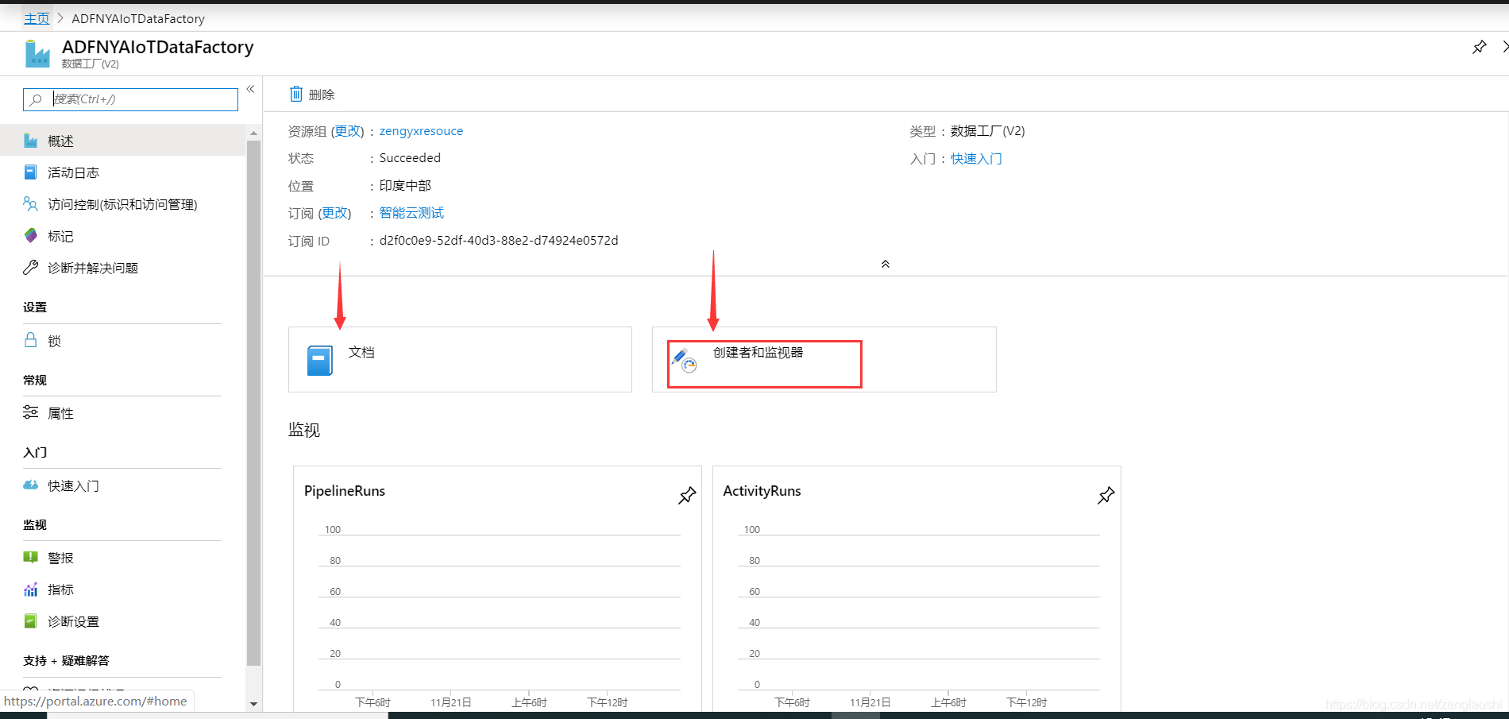Click the metrics (指标) chart icon
This screenshot has width=1509, height=719.
click(x=31, y=590)
